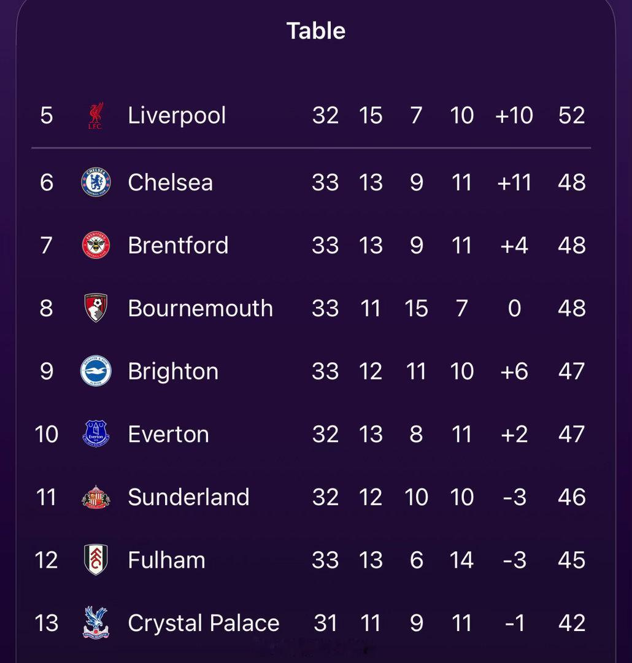632x663 pixels.
Task: Tap Fulham's 45 points total
Action: pos(571,560)
